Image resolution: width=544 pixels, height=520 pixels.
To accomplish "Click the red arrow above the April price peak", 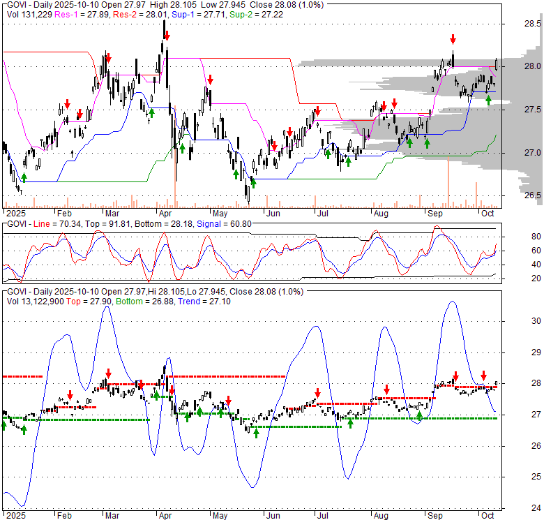I will (x=166, y=34).
